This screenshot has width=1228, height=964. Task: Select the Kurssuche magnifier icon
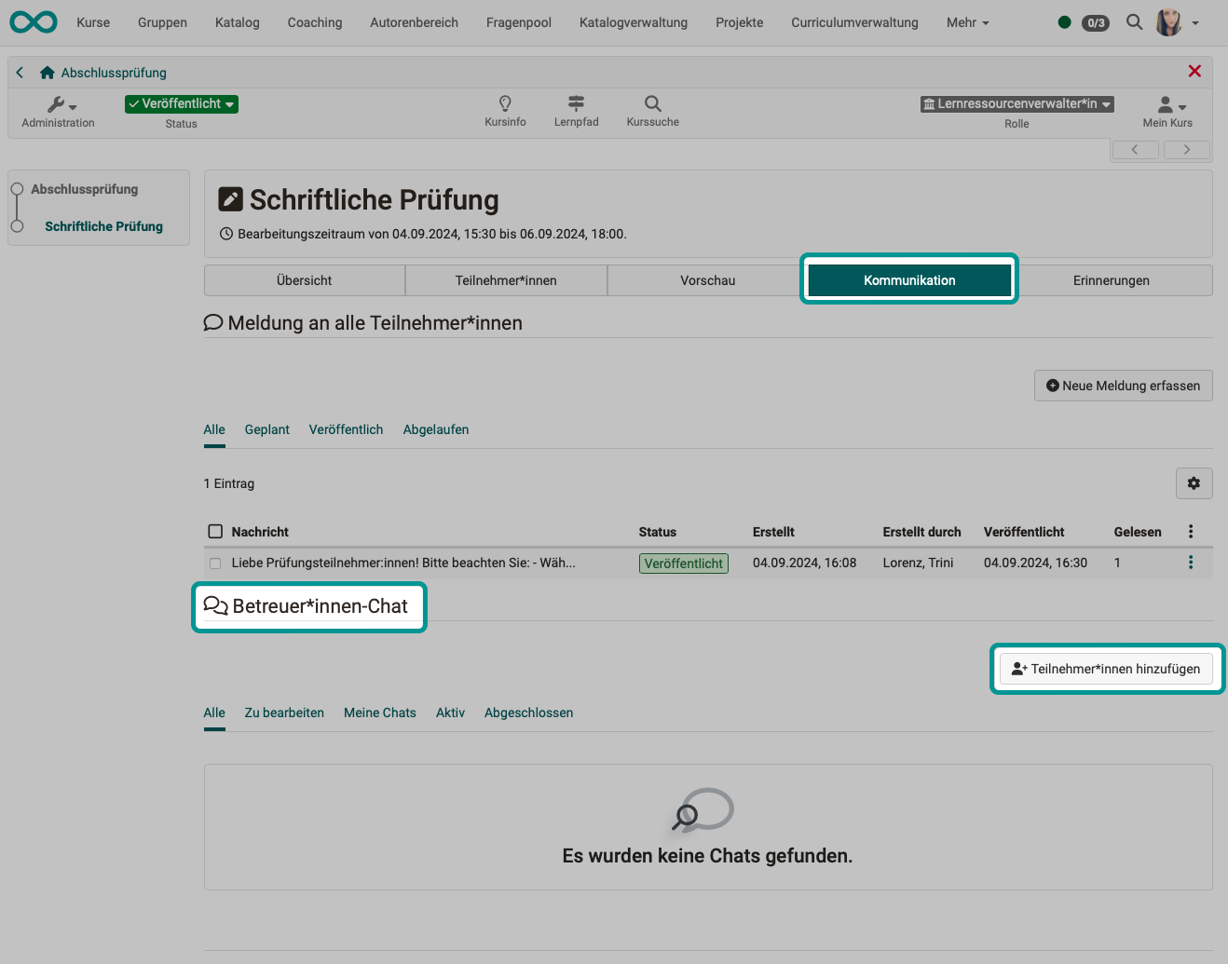tap(651, 104)
